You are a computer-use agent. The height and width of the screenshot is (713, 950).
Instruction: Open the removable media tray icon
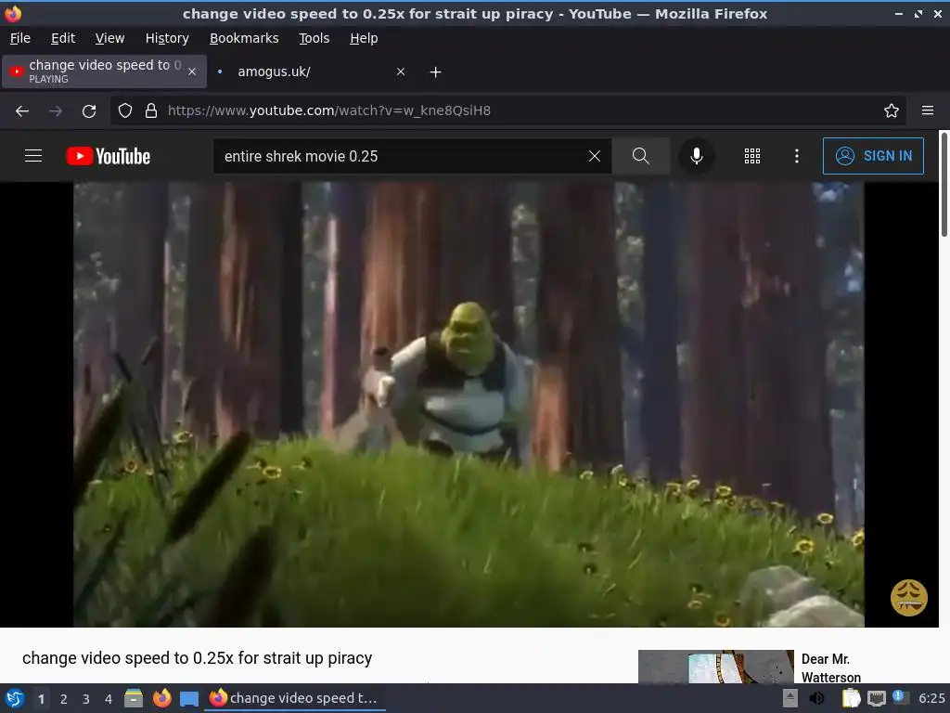click(x=790, y=698)
